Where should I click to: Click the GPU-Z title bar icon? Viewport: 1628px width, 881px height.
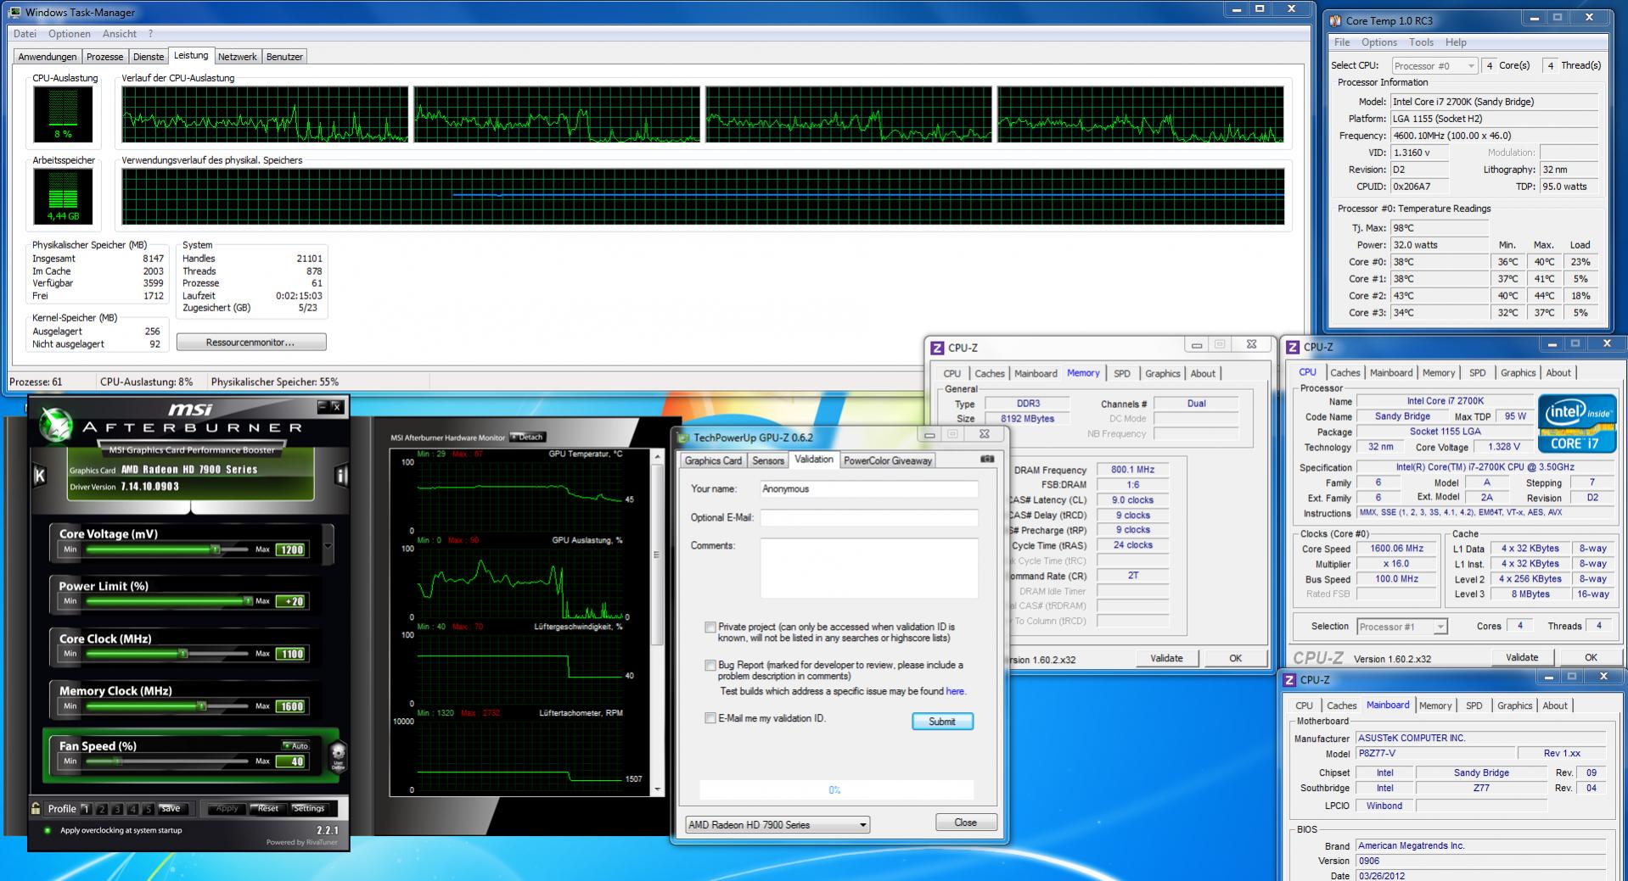pyautogui.click(x=683, y=438)
